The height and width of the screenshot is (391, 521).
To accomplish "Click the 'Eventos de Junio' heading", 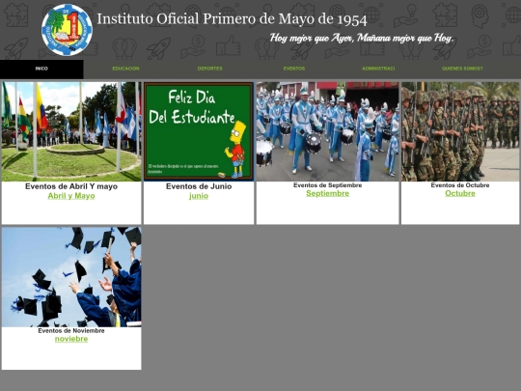I will 199,186.
